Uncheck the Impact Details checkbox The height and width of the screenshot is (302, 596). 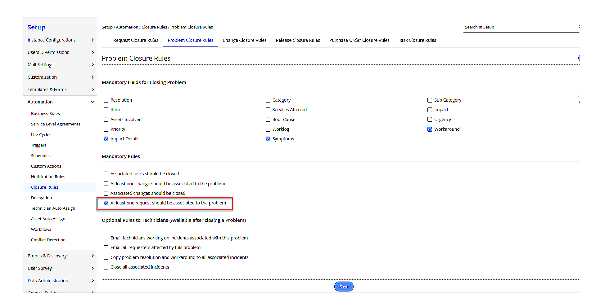pyautogui.click(x=106, y=139)
